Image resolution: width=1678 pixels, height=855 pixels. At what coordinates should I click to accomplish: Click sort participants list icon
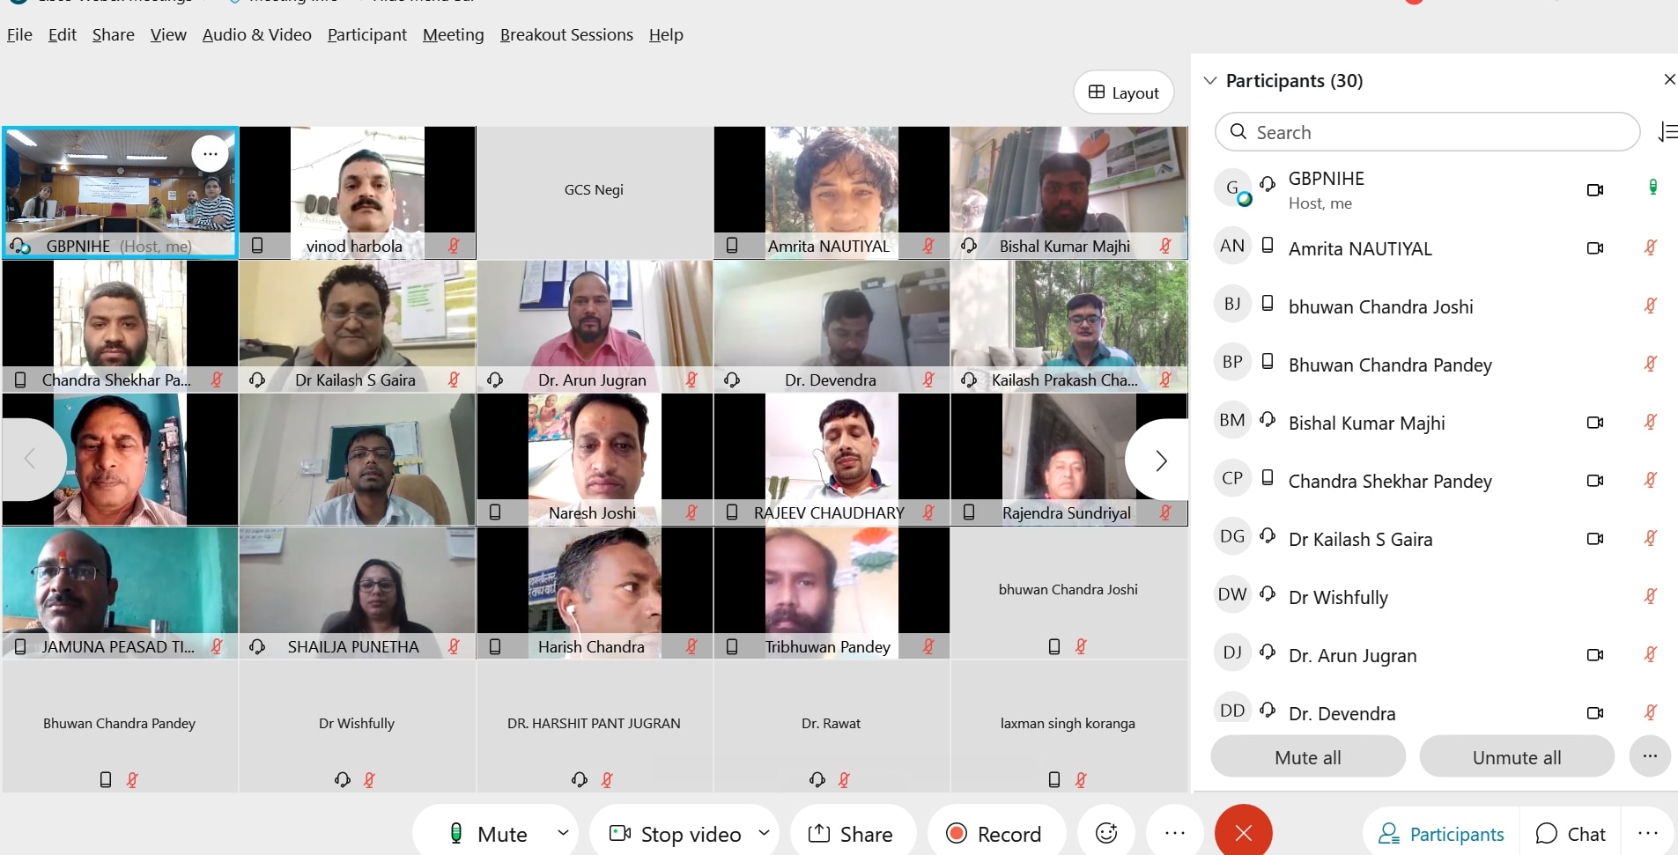[x=1667, y=132]
